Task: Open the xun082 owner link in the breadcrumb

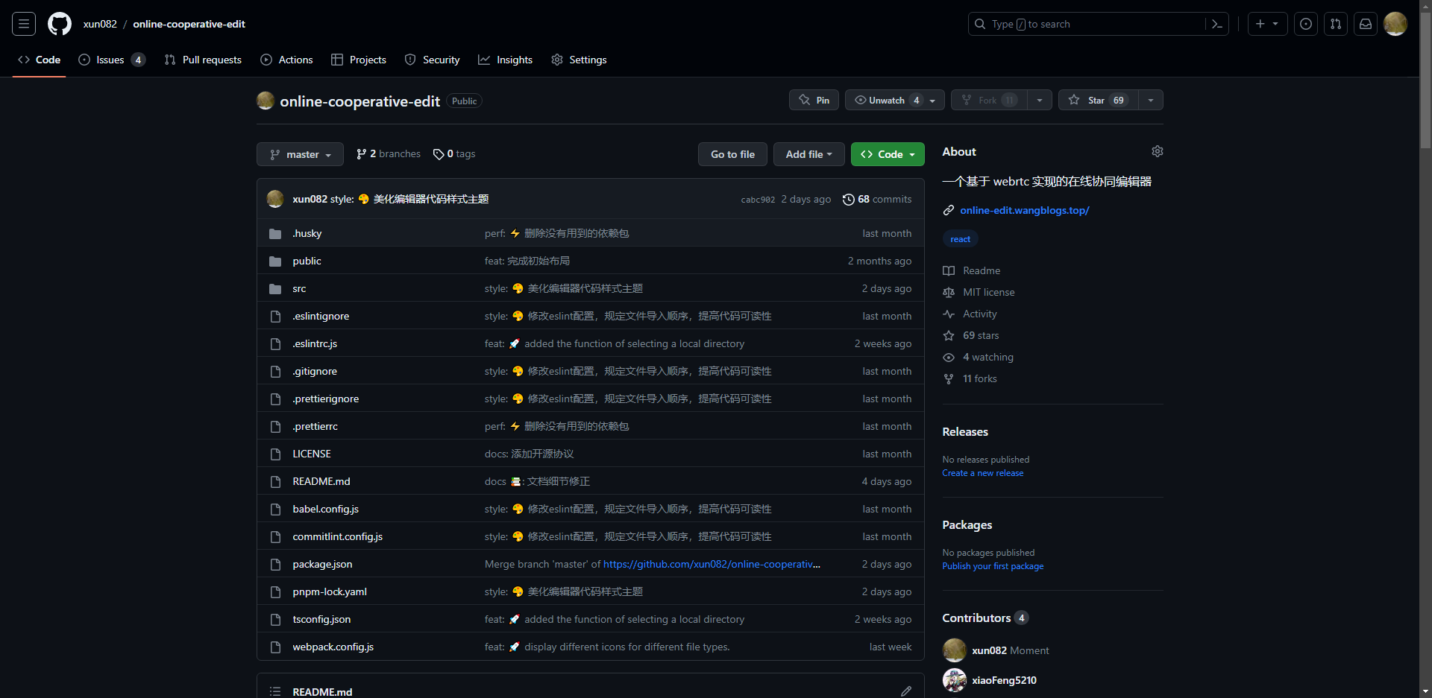Action: (100, 24)
